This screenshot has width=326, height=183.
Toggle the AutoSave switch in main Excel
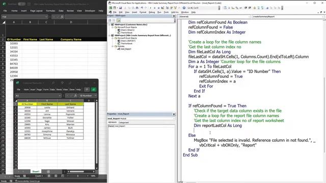tap(21, 4)
